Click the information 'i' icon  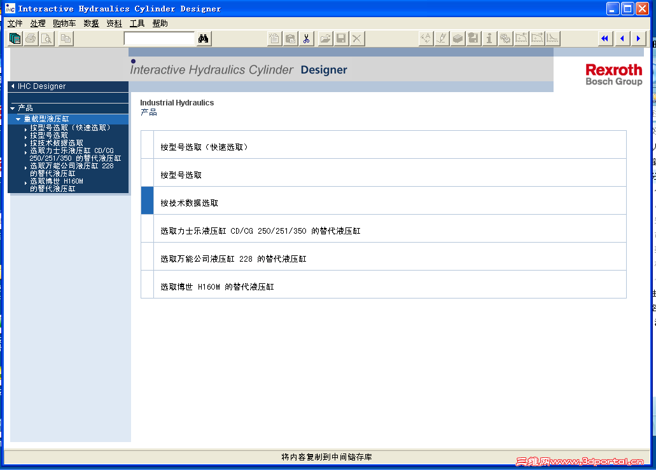[x=489, y=39]
